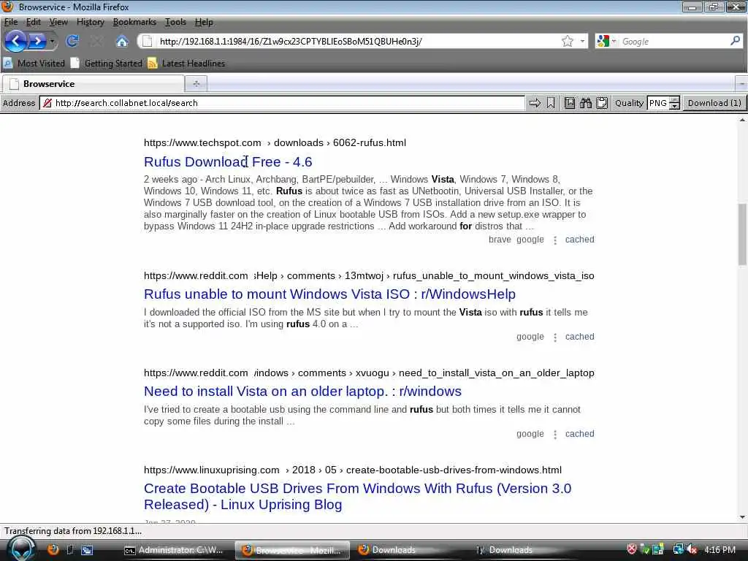
Task: Open Rufus unable to mount Windows Vista ISO
Action: tap(329, 294)
